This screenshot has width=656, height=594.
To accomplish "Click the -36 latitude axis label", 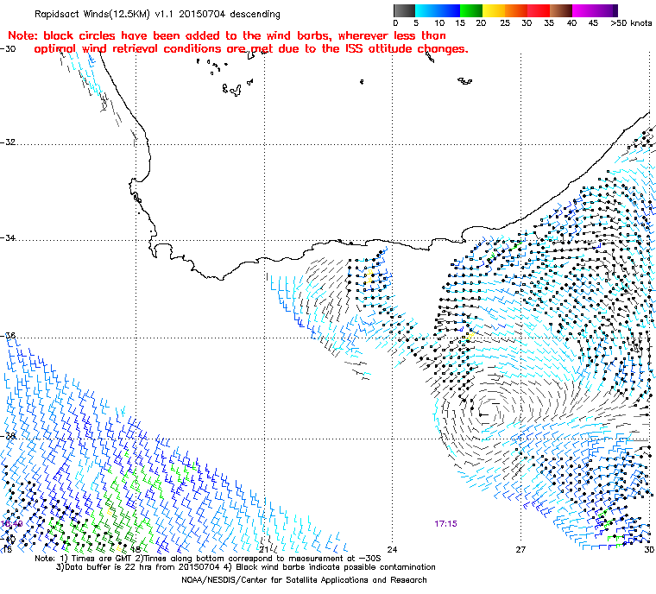I will click(9, 336).
